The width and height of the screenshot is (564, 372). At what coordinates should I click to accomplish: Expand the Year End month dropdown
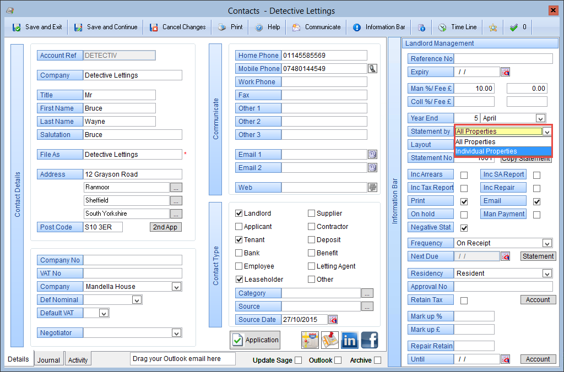540,118
